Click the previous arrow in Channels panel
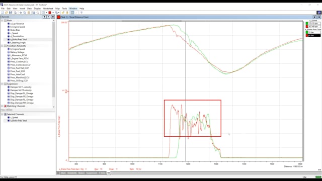Viewport: 322px width, 181px height. pos(45,17)
